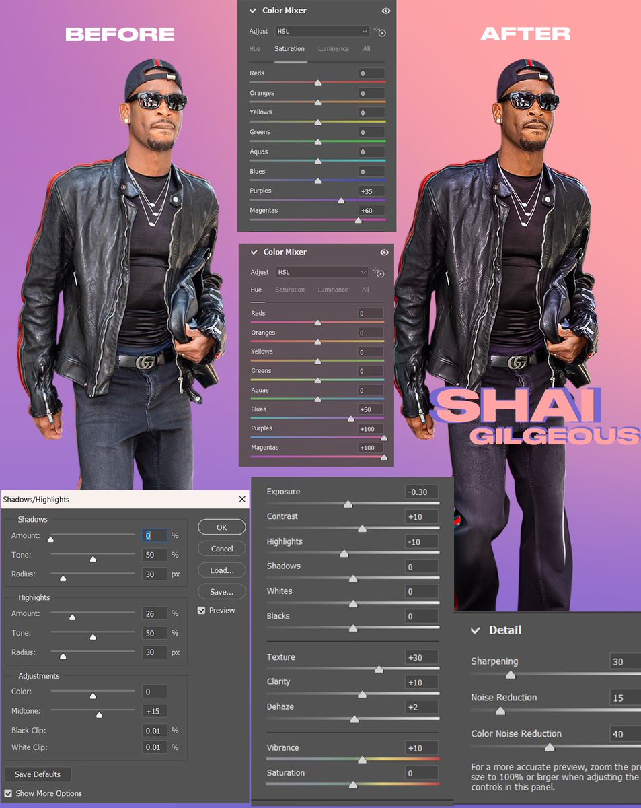Screen dimensions: 641x808
Task: Click Highlights Amount field showing 26
Action: (x=155, y=614)
